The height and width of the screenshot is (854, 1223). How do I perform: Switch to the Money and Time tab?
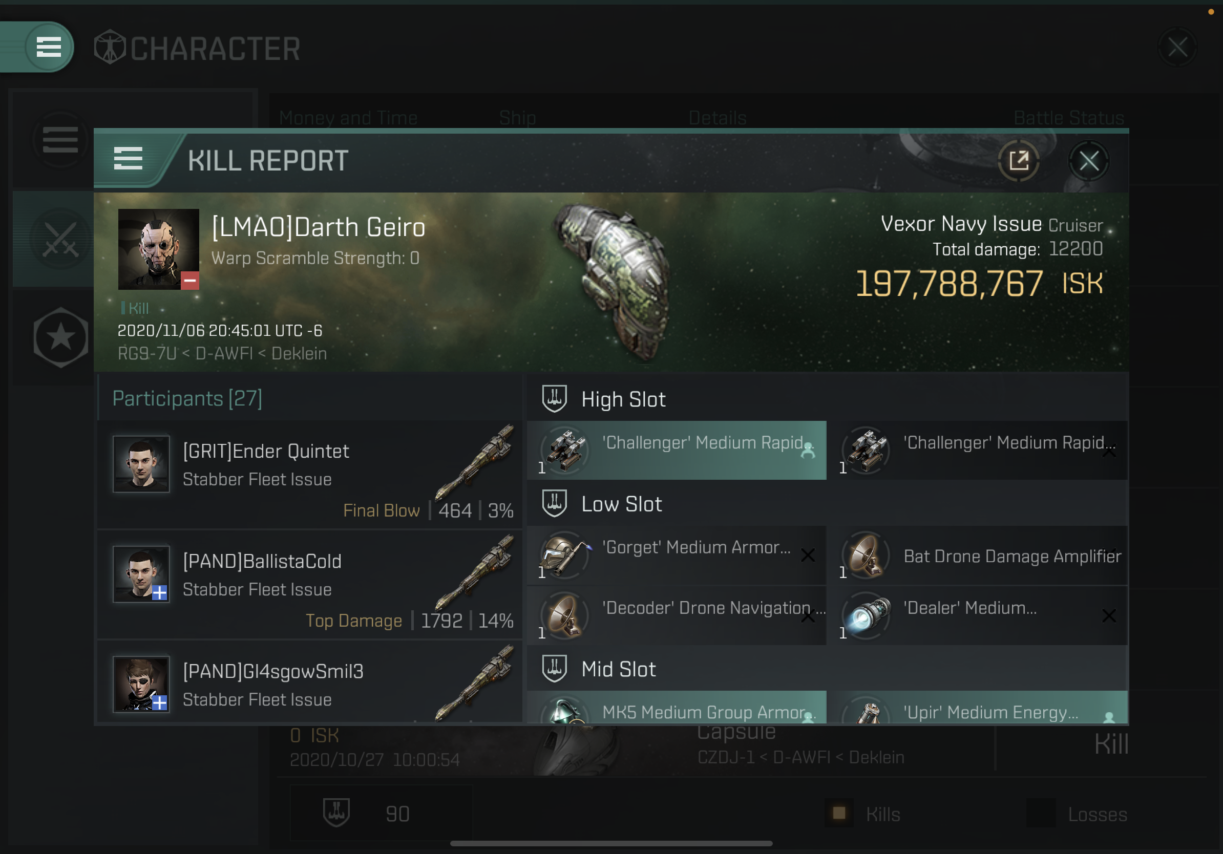click(348, 118)
